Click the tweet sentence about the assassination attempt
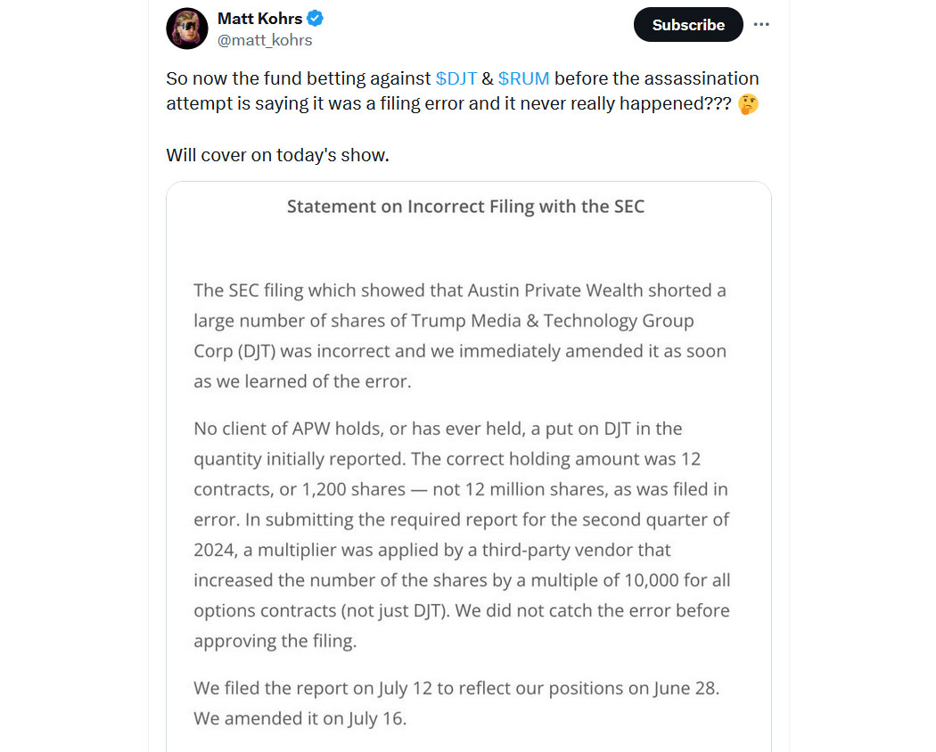 [463, 91]
